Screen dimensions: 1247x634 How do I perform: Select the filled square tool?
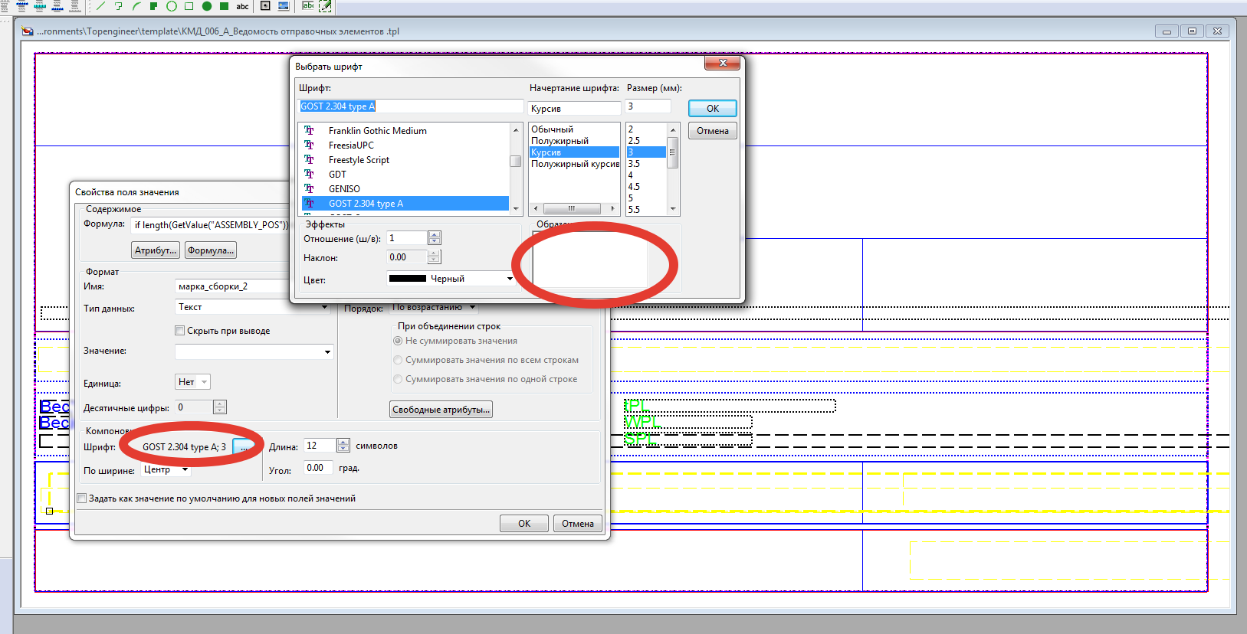tap(225, 6)
